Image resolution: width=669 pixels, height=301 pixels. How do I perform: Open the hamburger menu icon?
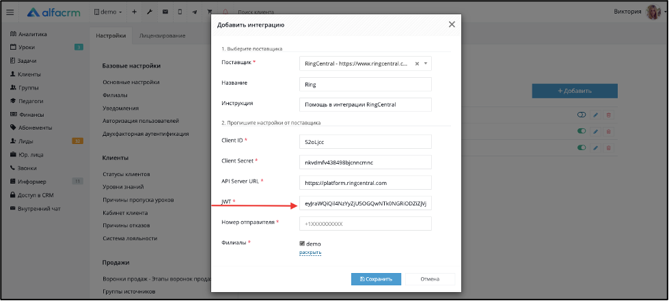[10, 12]
